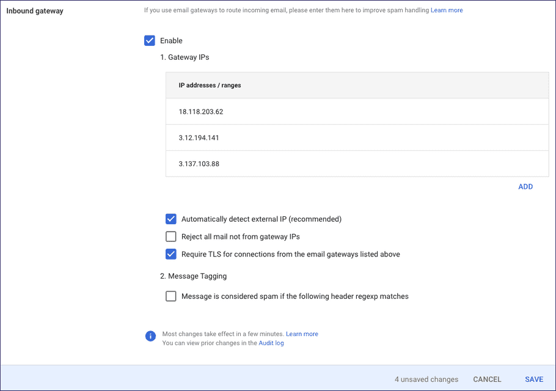Disable the Enable checkbox for inbound gateway
This screenshot has width=556, height=391.
tap(150, 40)
